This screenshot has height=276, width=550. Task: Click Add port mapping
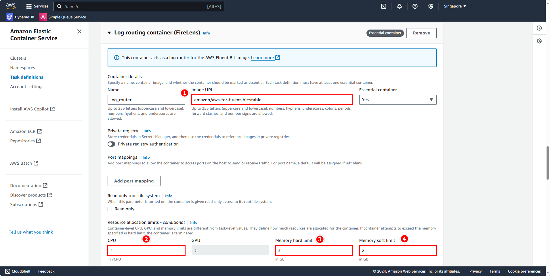click(x=134, y=181)
